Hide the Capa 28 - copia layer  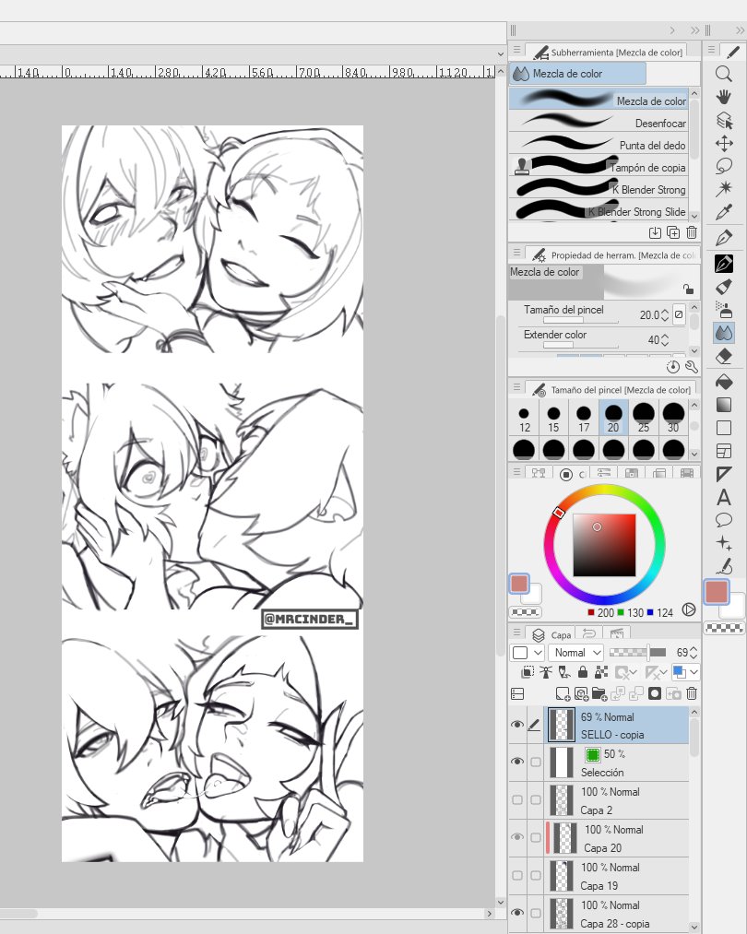point(517,913)
